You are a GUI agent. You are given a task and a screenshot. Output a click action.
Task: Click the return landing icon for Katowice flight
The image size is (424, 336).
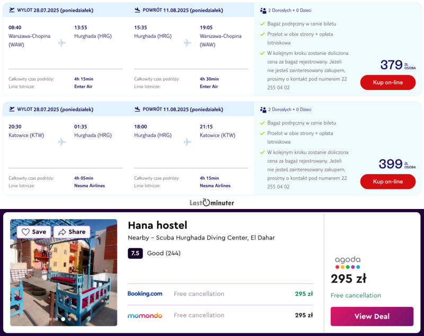pyautogui.click(x=137, y=109)
